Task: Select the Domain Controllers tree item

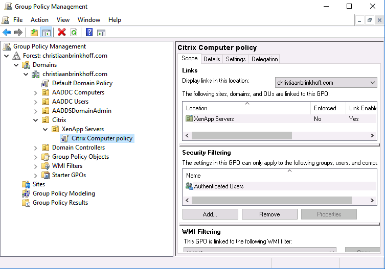Action: pos(79,148)
